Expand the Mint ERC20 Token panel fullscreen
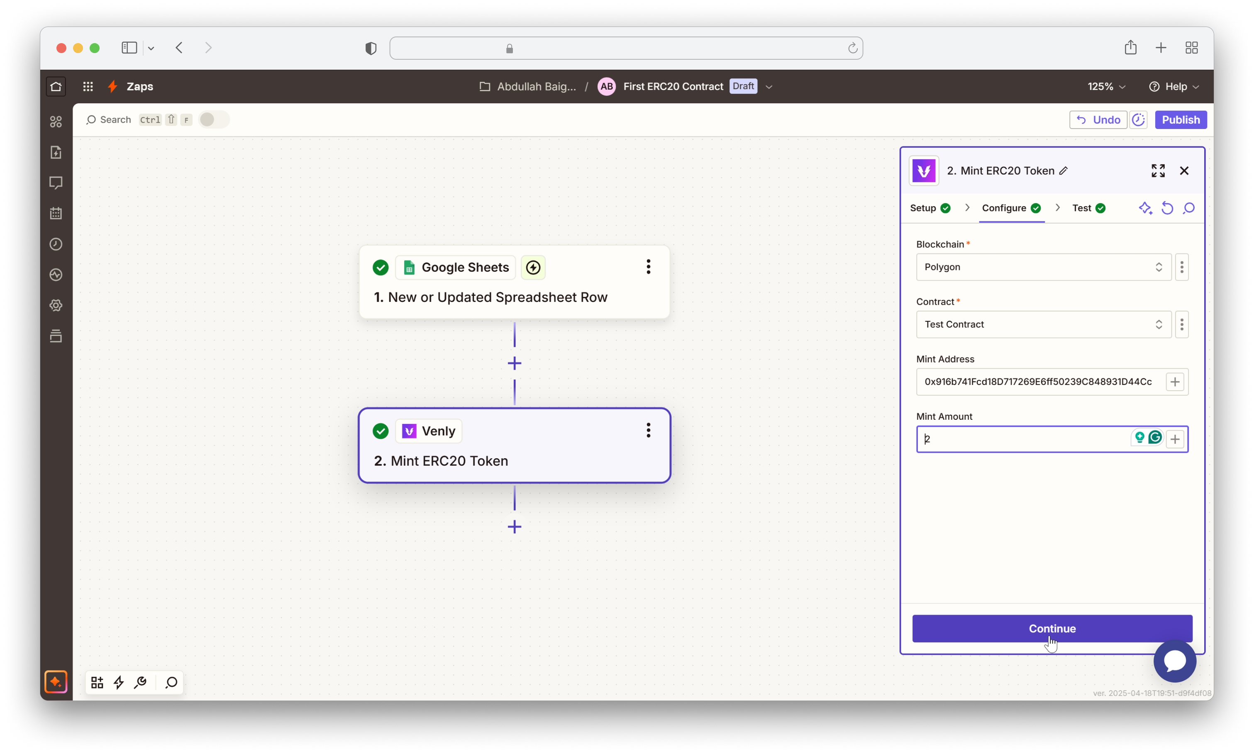Image resolution: width=1254 pixels, height=754 pixels. [1158, 171]
